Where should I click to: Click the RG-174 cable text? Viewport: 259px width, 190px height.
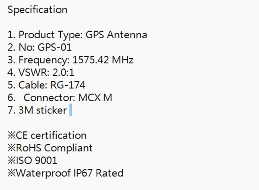pyautogui.click(x=67, y=85)
